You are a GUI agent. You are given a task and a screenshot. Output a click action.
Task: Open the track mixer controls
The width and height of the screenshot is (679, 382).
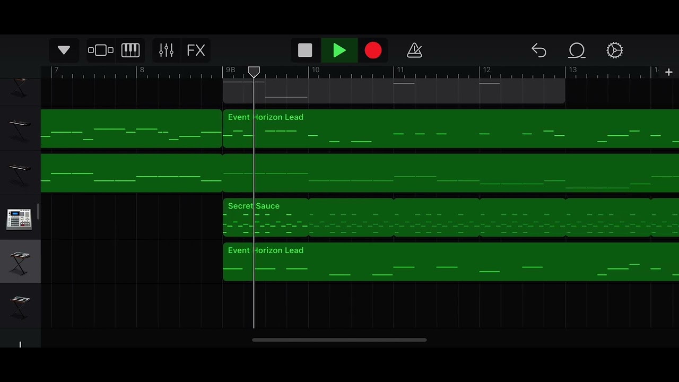167,50
